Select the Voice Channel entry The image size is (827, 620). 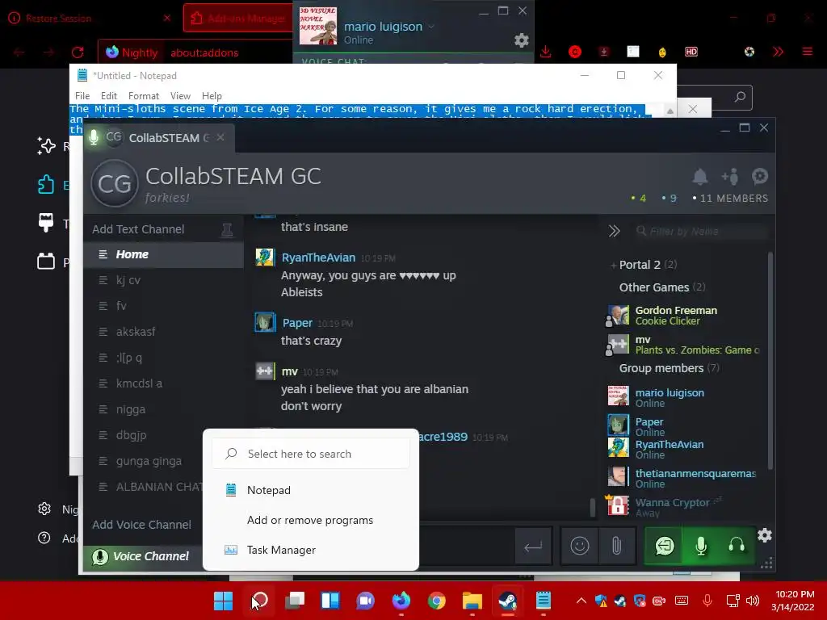144,556
